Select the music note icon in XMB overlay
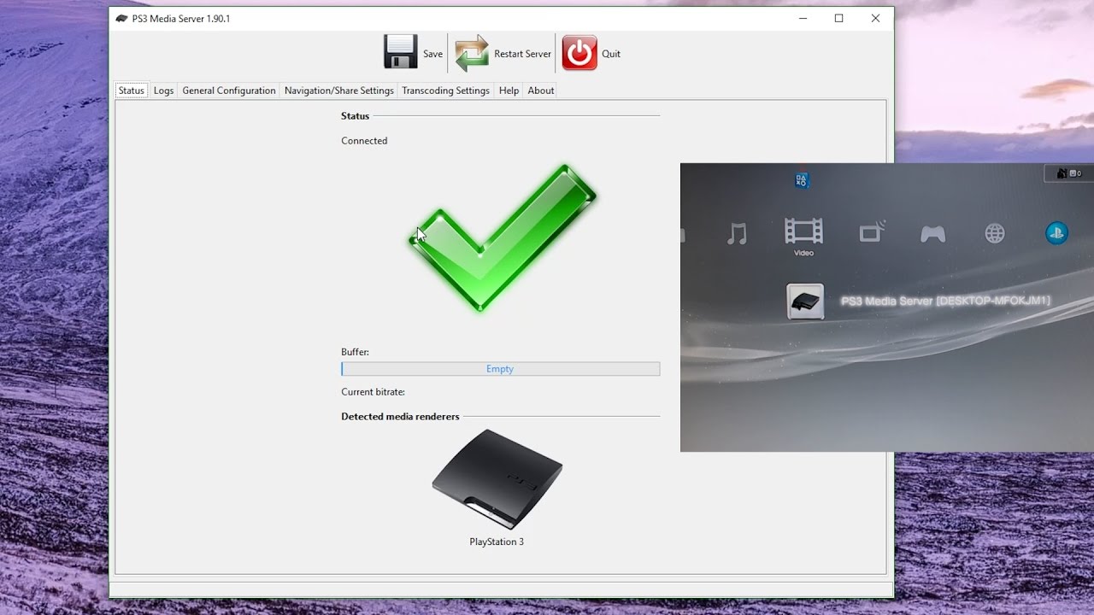The image size is (1094, 615). click(736, 233)
